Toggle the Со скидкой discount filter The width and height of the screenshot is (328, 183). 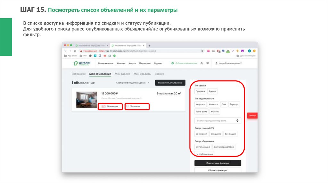click(x=201, y=134)
